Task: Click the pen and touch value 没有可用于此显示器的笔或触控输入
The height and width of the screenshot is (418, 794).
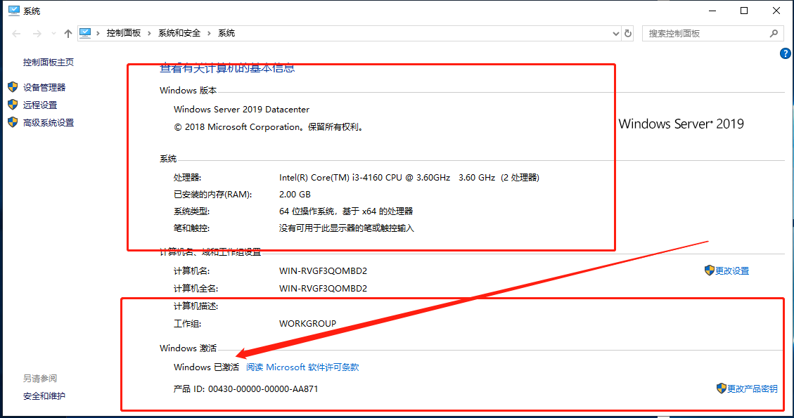Action: (346, 229)
